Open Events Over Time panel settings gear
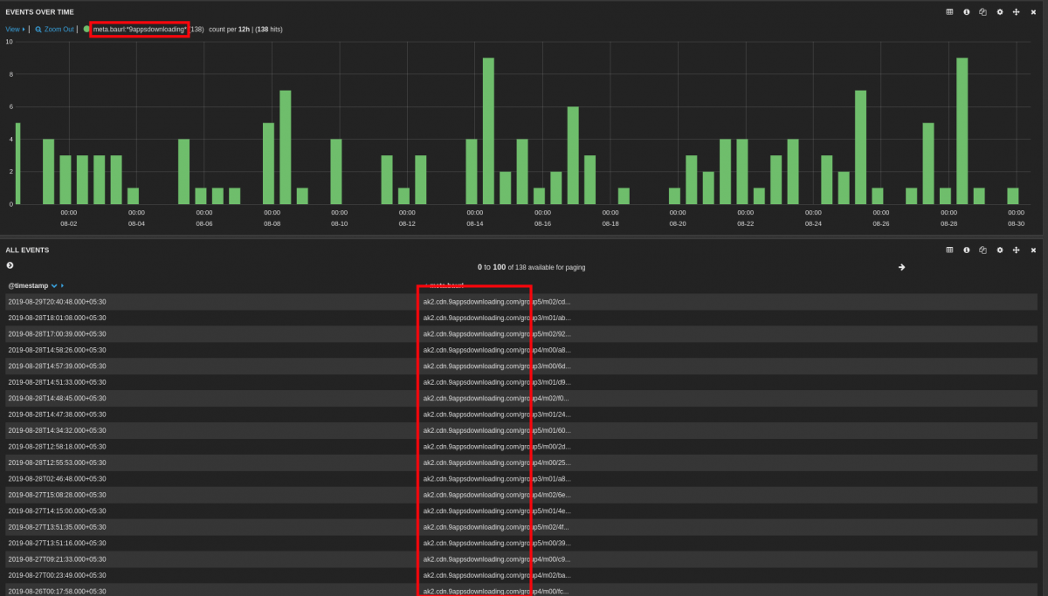 1000,12
